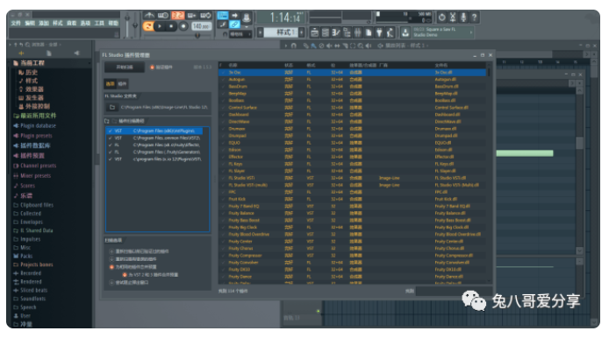
Task: Select the orange 为相同的插件合并预置 option
Action: (133, 267)
